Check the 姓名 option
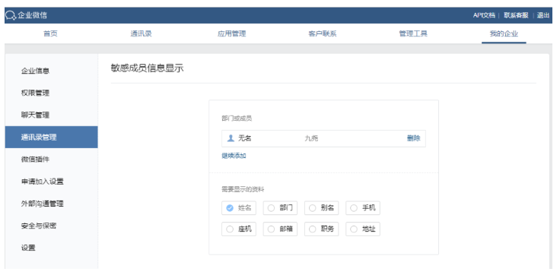This screenshot has height=278, width=560. 239,208
